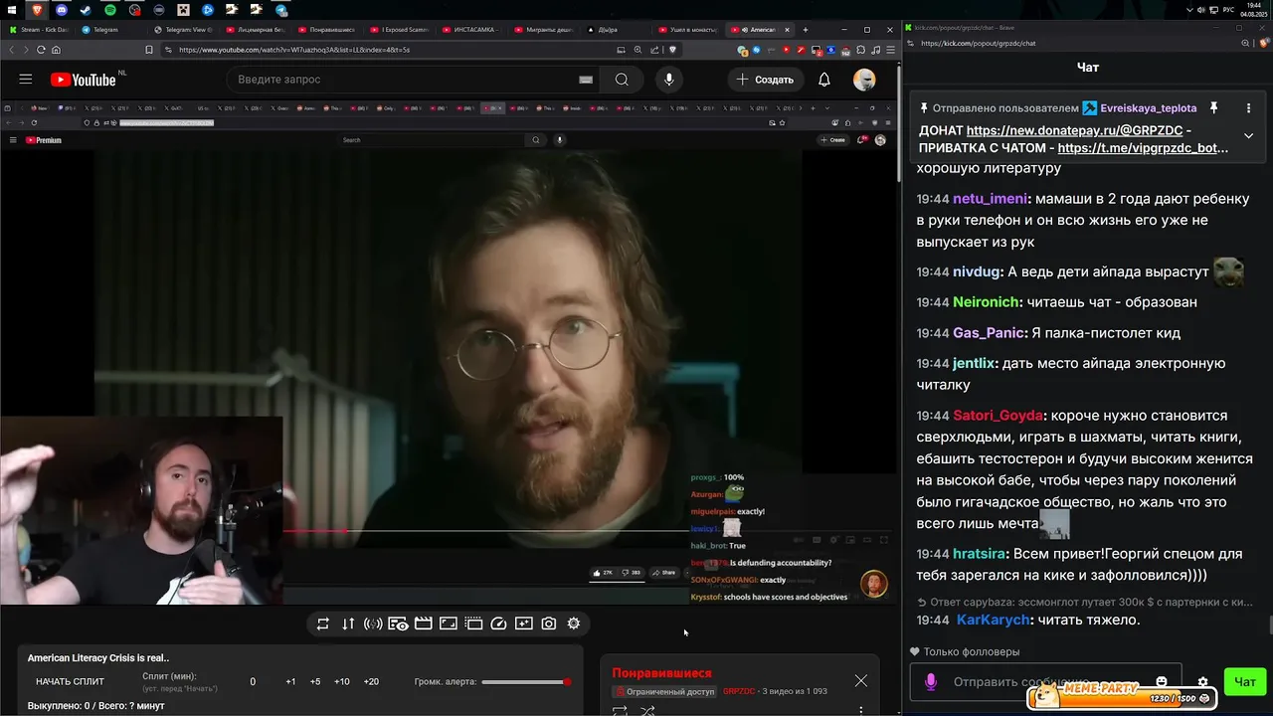Bookmark the page with bookmark icon
This screenshot has width=1273, height=716.
tap(149, 50)
